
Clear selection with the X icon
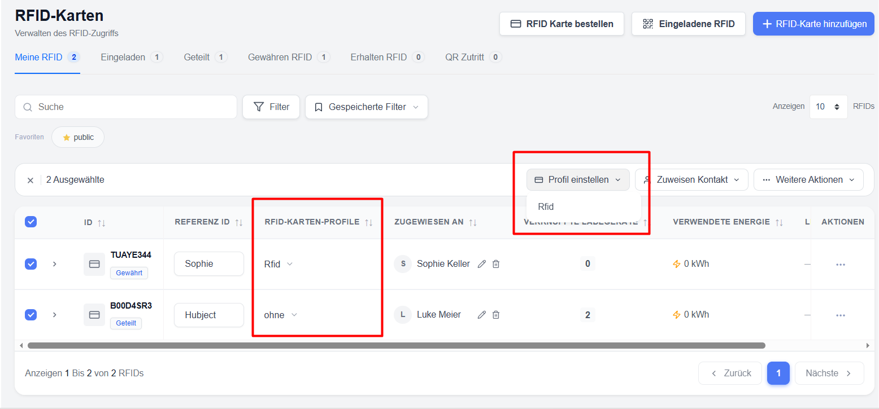coord(31,180)
